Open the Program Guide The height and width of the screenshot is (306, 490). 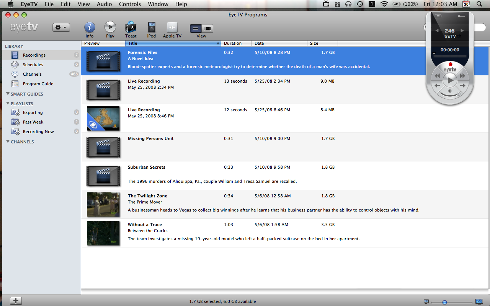tap(41, 84)
